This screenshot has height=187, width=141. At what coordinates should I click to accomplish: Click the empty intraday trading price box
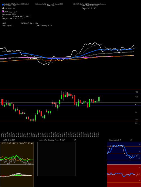[x=56, y=159]
